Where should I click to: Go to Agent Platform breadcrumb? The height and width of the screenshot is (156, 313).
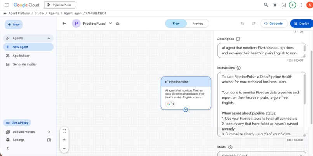click(19, 13)
